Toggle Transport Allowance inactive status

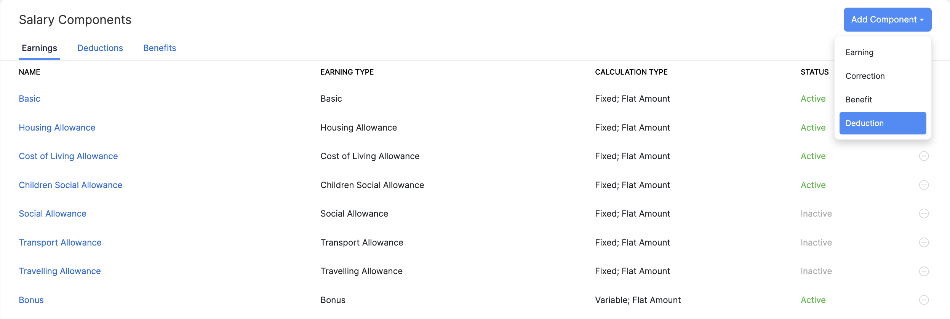[815, 242]
